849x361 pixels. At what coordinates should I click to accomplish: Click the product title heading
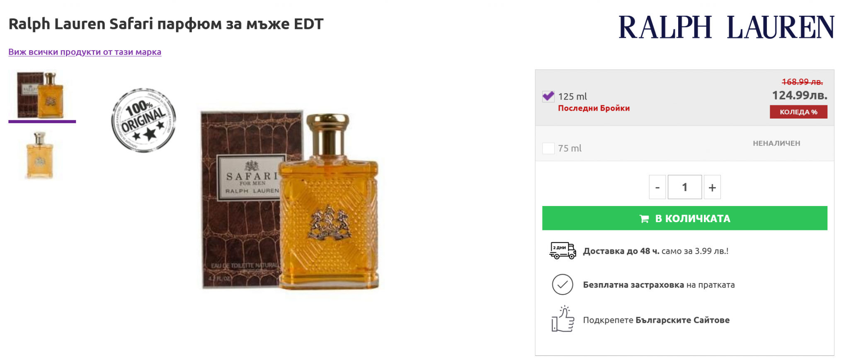[166, 24]
